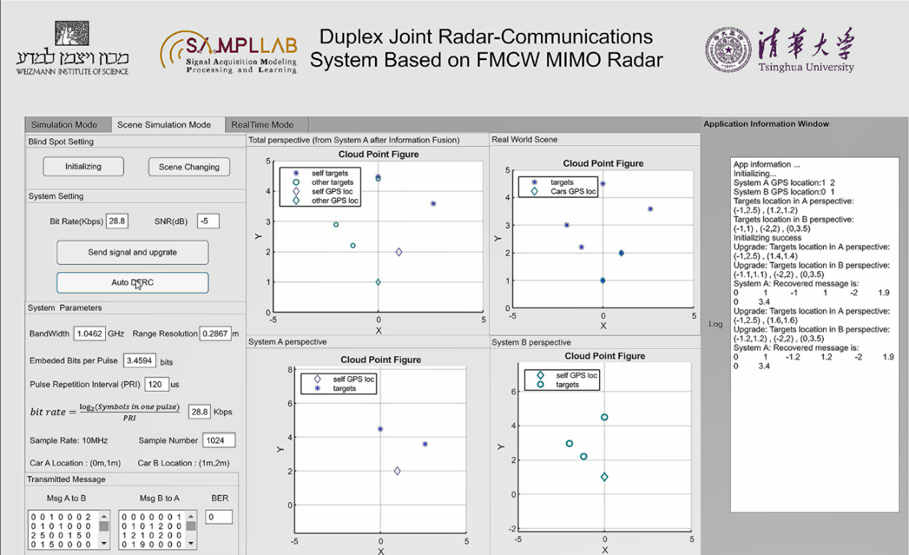Click the BER value field

coord(219,517)
